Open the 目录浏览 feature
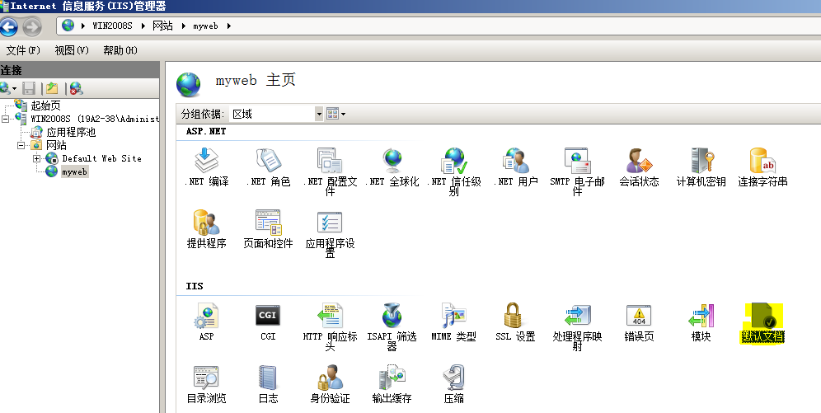 click(x=206, y=384)
